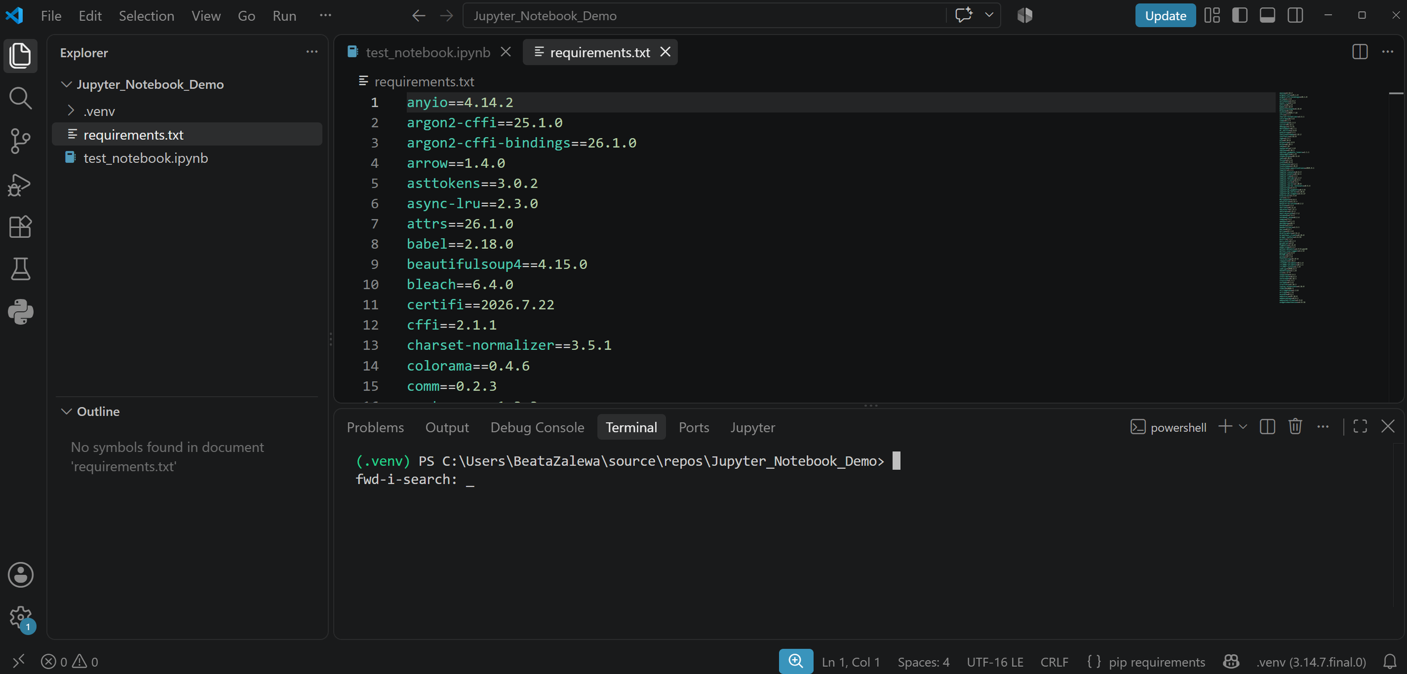This screenshot has width=1407, height=674.
Task: Change indentation via Spaces: 4
Action: coord(923,661)
